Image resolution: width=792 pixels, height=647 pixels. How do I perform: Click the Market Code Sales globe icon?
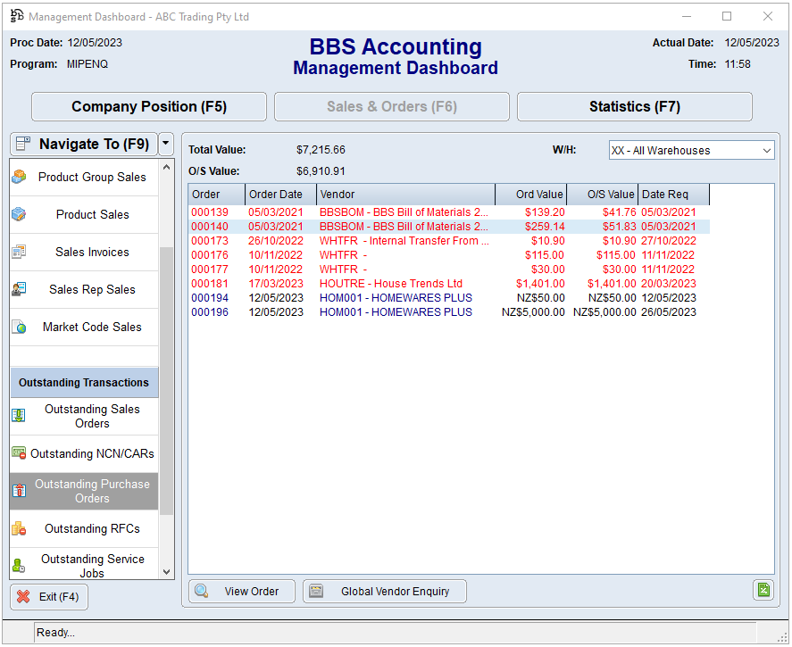(x=19, y=327)
